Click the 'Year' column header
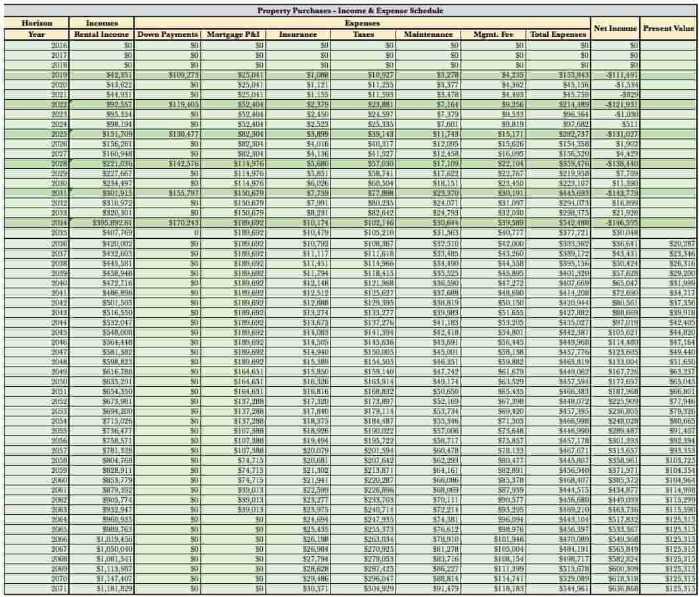Image resolution: width=699 pixels, height=597 pixels. click(x=37, y=34)
